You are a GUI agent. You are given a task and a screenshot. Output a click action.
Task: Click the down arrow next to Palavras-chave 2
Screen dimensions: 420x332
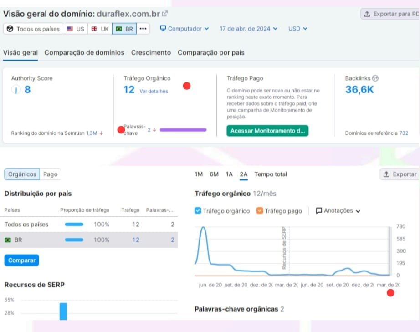(154, 130)
